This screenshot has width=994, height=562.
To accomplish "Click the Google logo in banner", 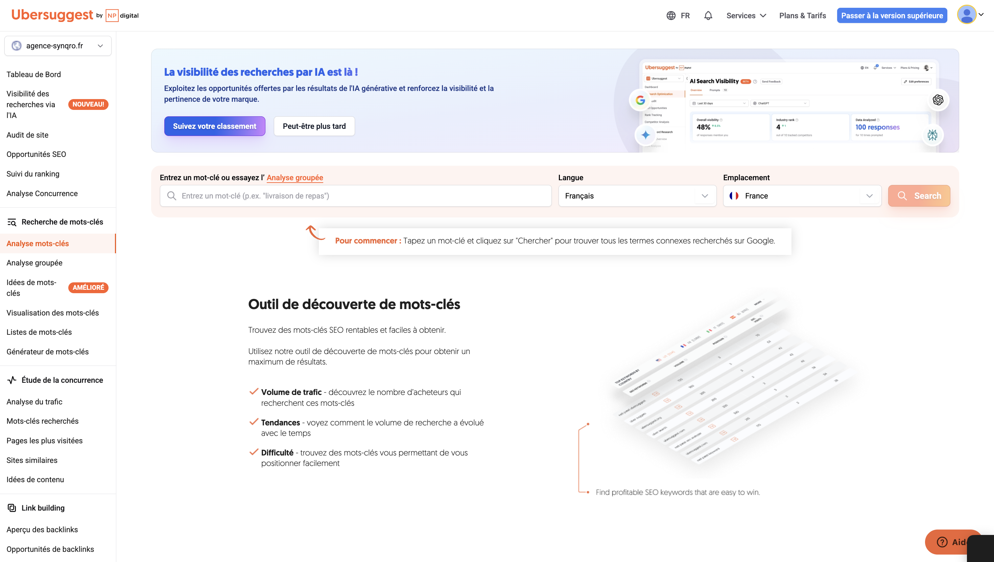I will [x=640, y=100].
